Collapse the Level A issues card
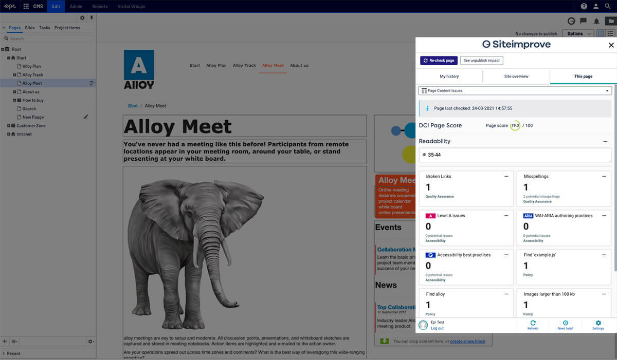 pyautogui.click(x=506, y=216)
